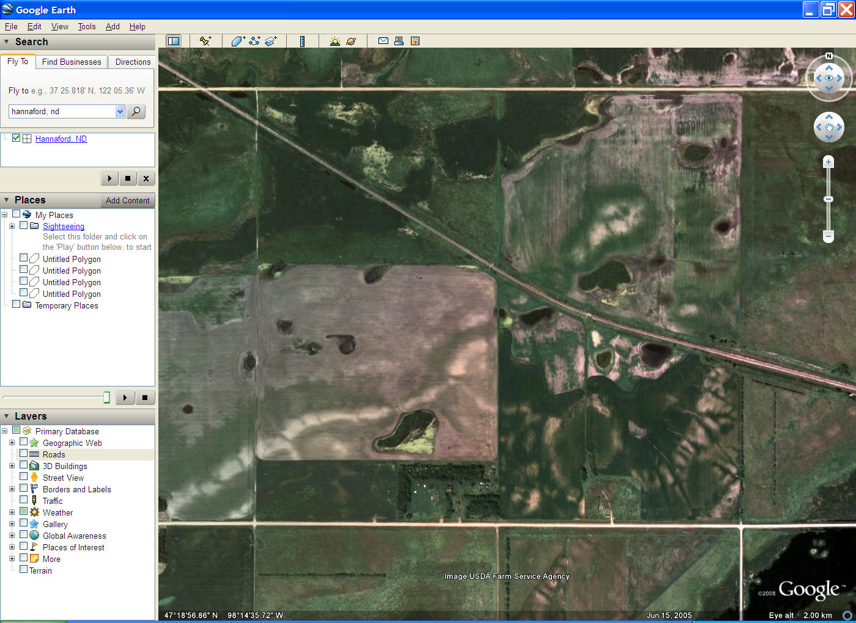856x623 pixels.
Task: Enable the Roads layer checkbox
Action: coord(23,453)
